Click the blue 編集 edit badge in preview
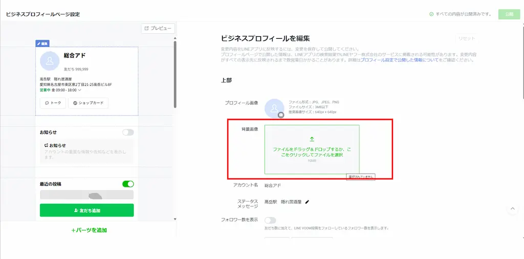This screenshot has height=259, width=524. tap(42, 44)
